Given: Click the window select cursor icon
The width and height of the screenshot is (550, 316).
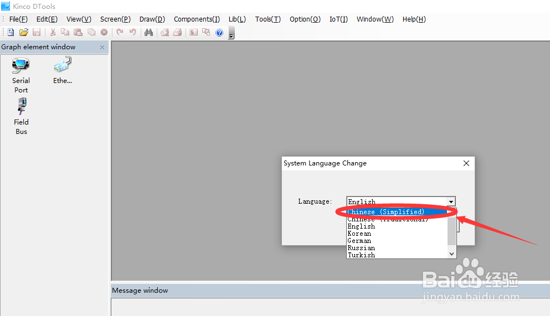Looking at the screenshot, I should [x=206, y=32].
